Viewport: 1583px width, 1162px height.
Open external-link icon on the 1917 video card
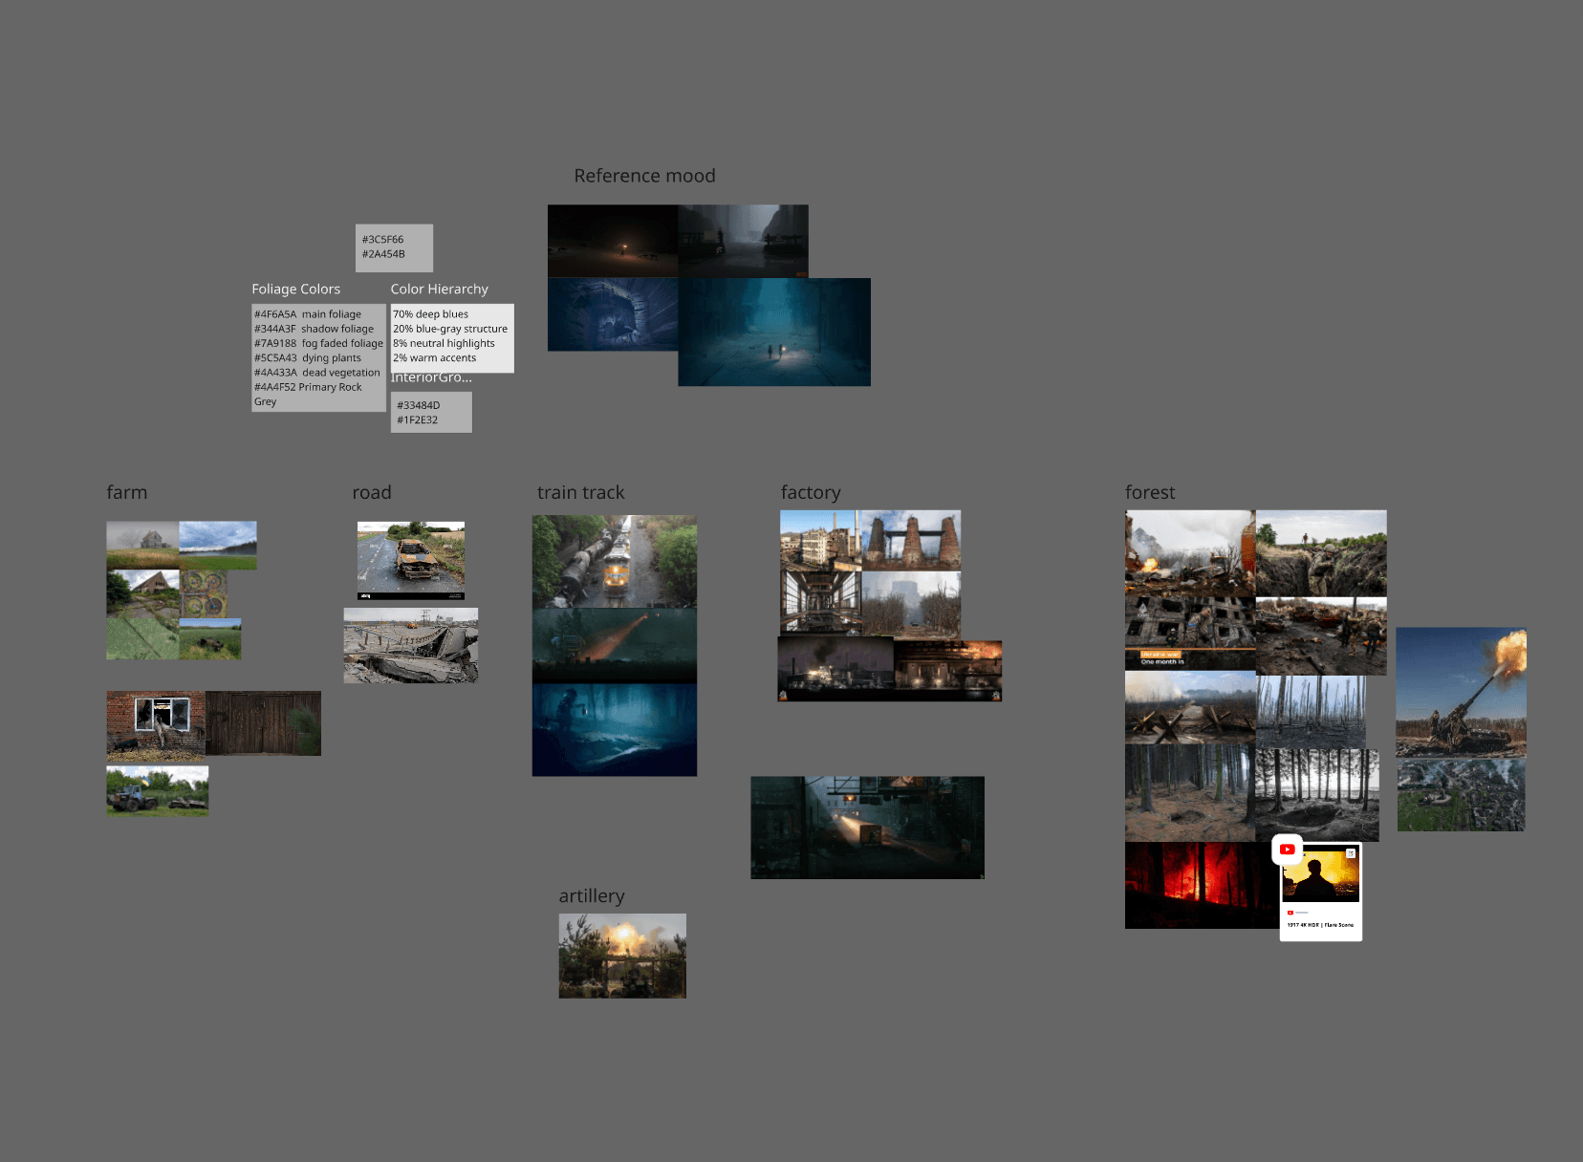pyautogui.click(x=1351, y=853)
